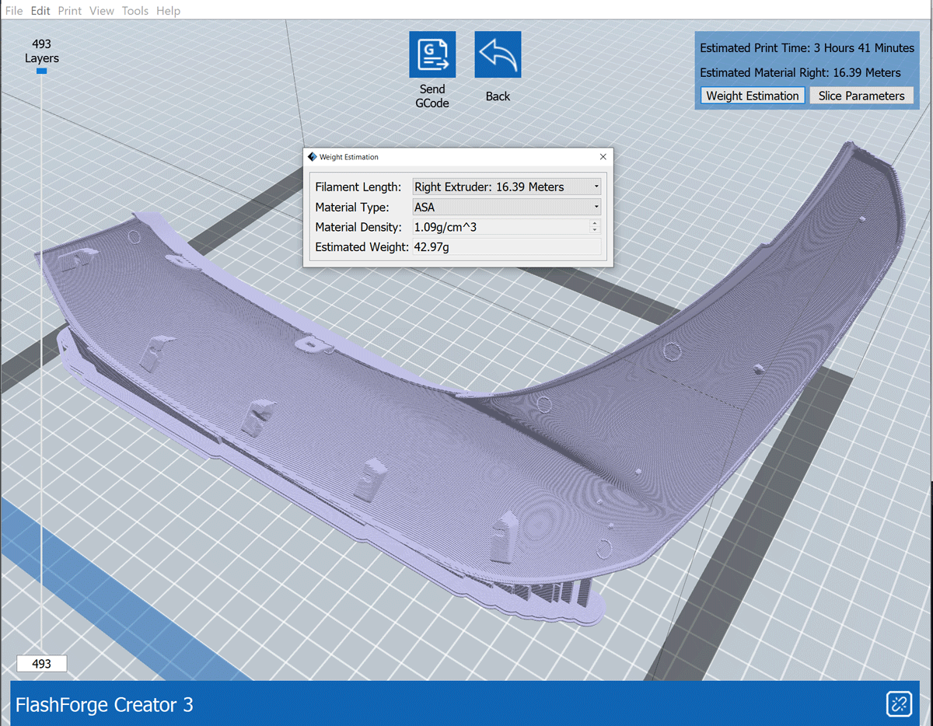Click the layer slider handle at layer 493
The image size is (933, 726).
(41, 71)
